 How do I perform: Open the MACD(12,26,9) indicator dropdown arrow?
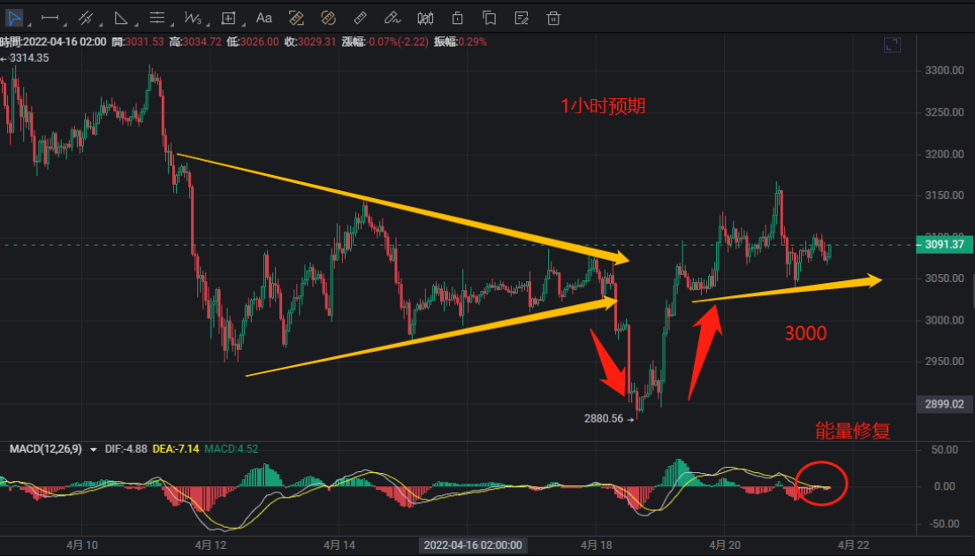[x=94, y=449]
